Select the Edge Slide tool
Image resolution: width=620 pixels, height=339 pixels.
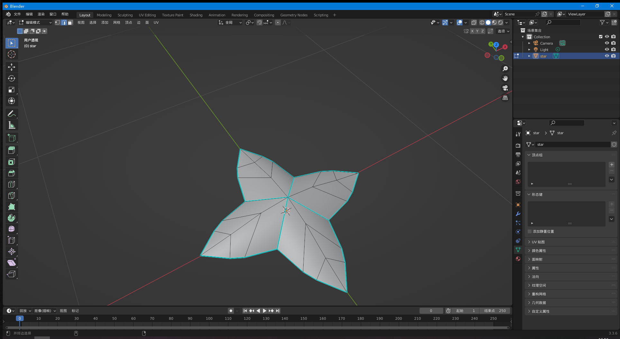click(x=12, y=240)
